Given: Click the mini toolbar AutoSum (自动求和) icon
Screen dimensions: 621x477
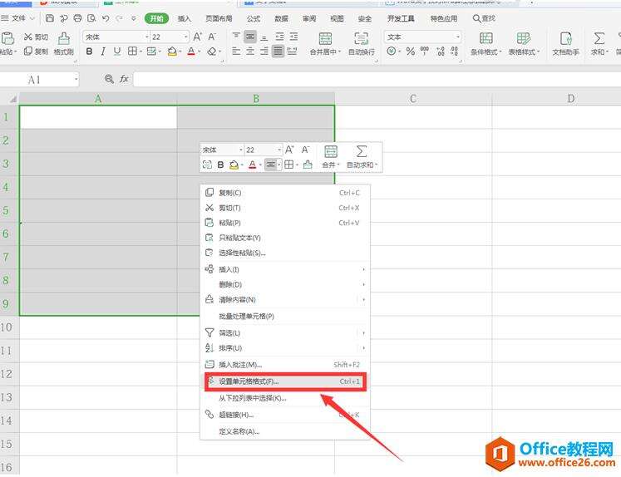Looking at the screenshot, I should (x=361, y=151).
